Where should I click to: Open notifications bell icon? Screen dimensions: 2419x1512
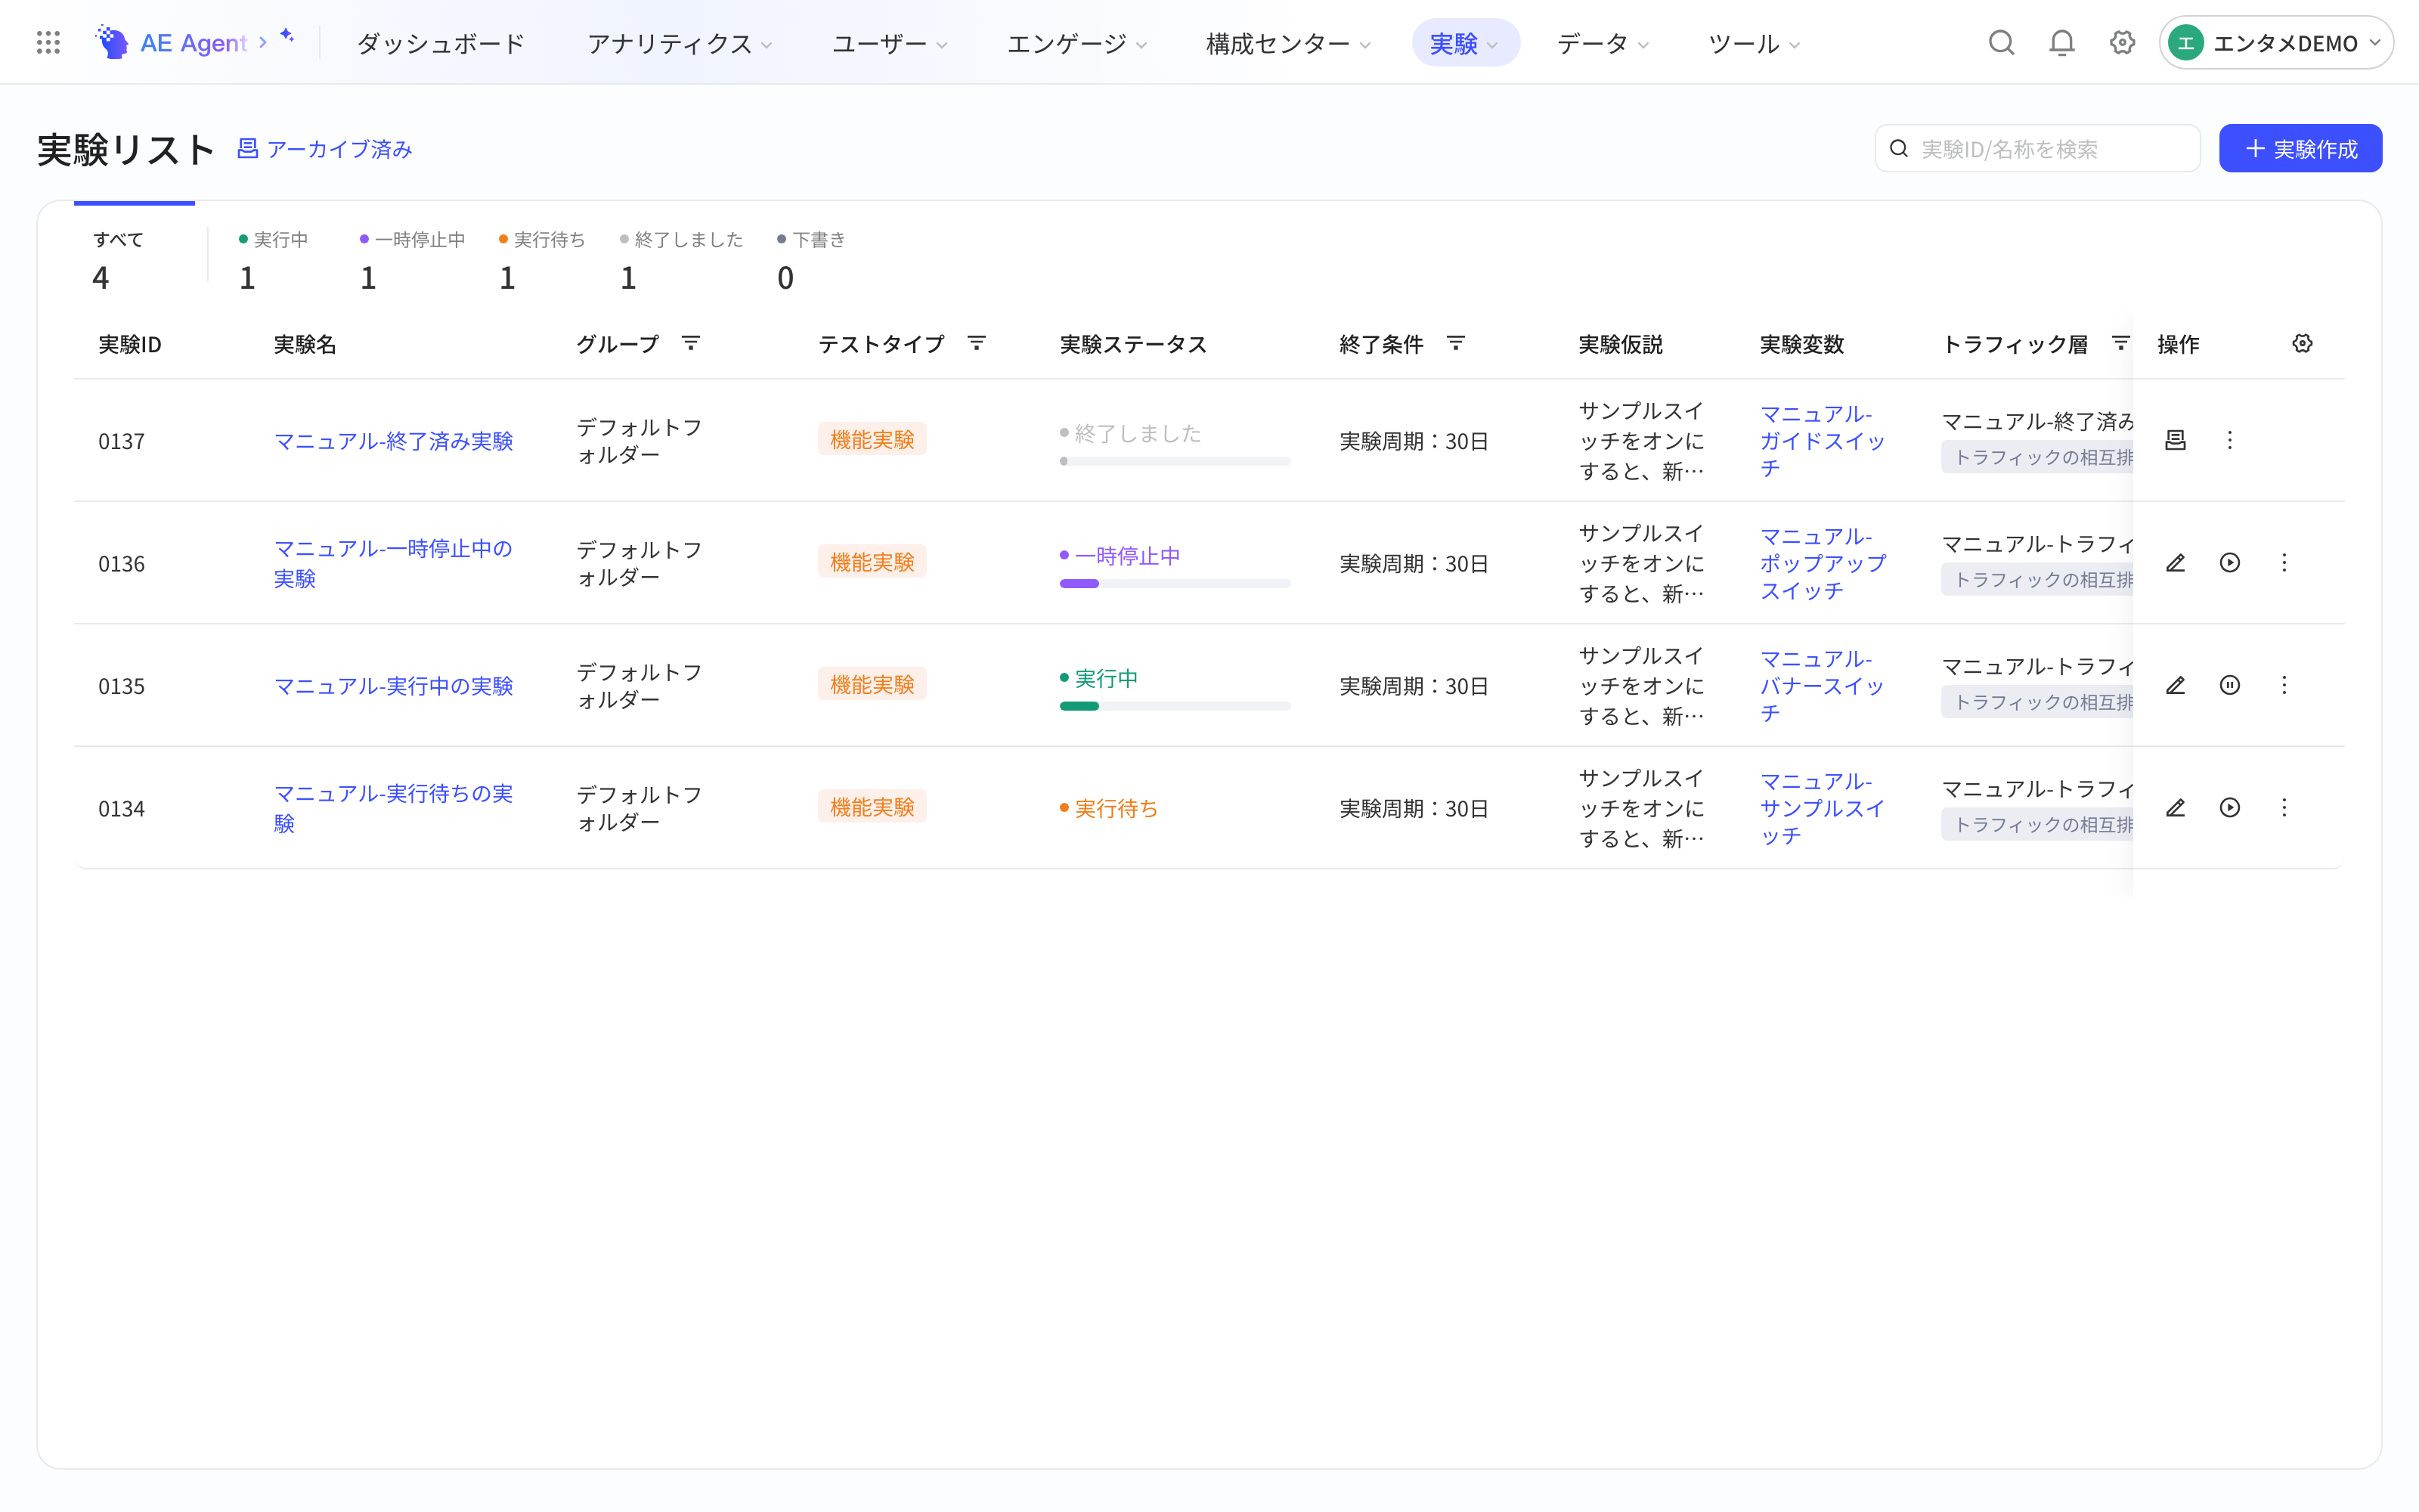point(2061,42)
